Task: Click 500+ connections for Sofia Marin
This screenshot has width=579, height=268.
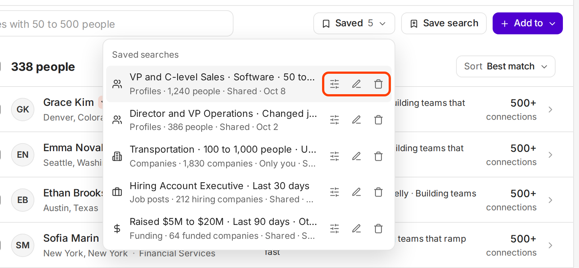Action: pyautogui.click(x=511, y=245)
